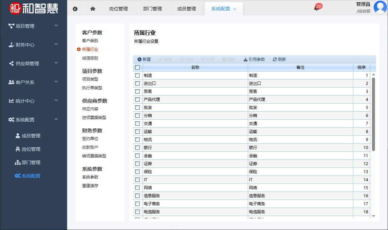Switch to the 岗位管理 tab
This screenshot has height=230, width=388.
pos(119,9)
